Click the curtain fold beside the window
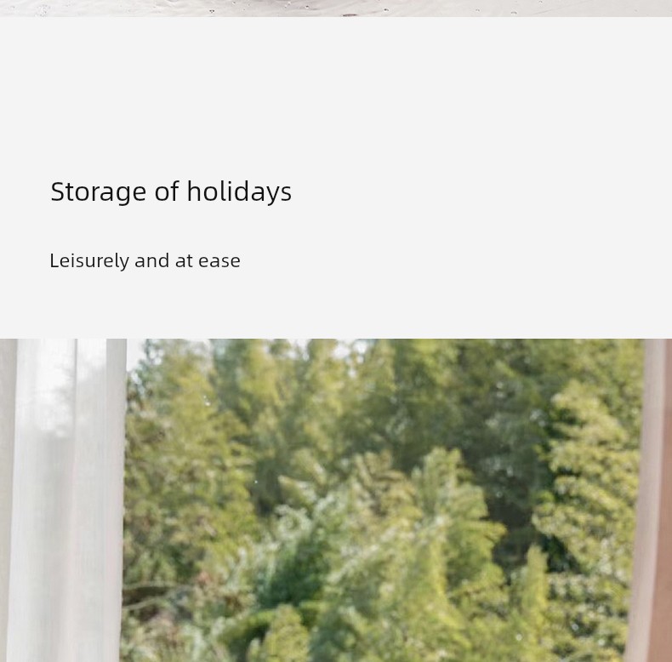This screenshot has height=662, width=672. pos(116,500)
